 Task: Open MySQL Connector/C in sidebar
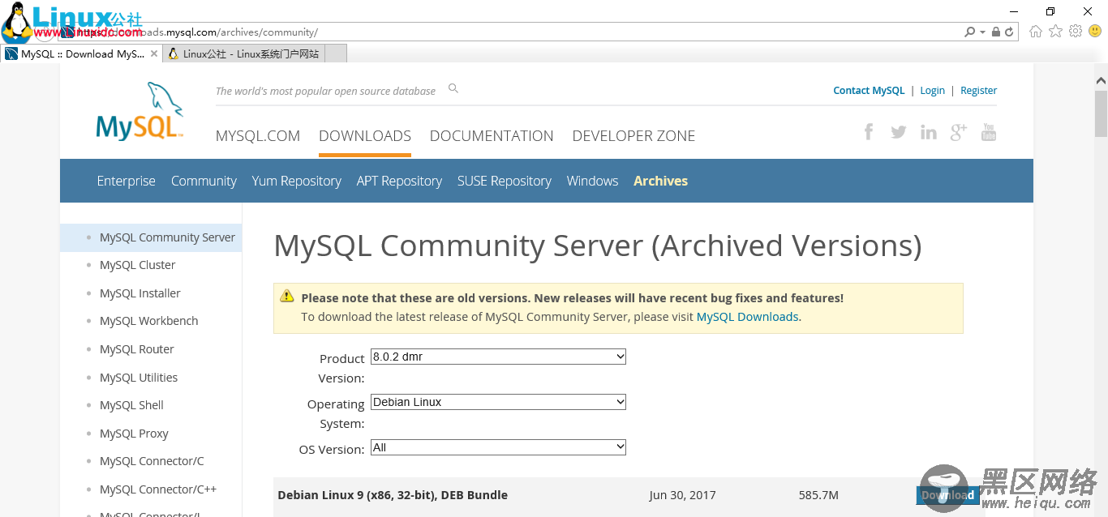(x=152, y=461)
